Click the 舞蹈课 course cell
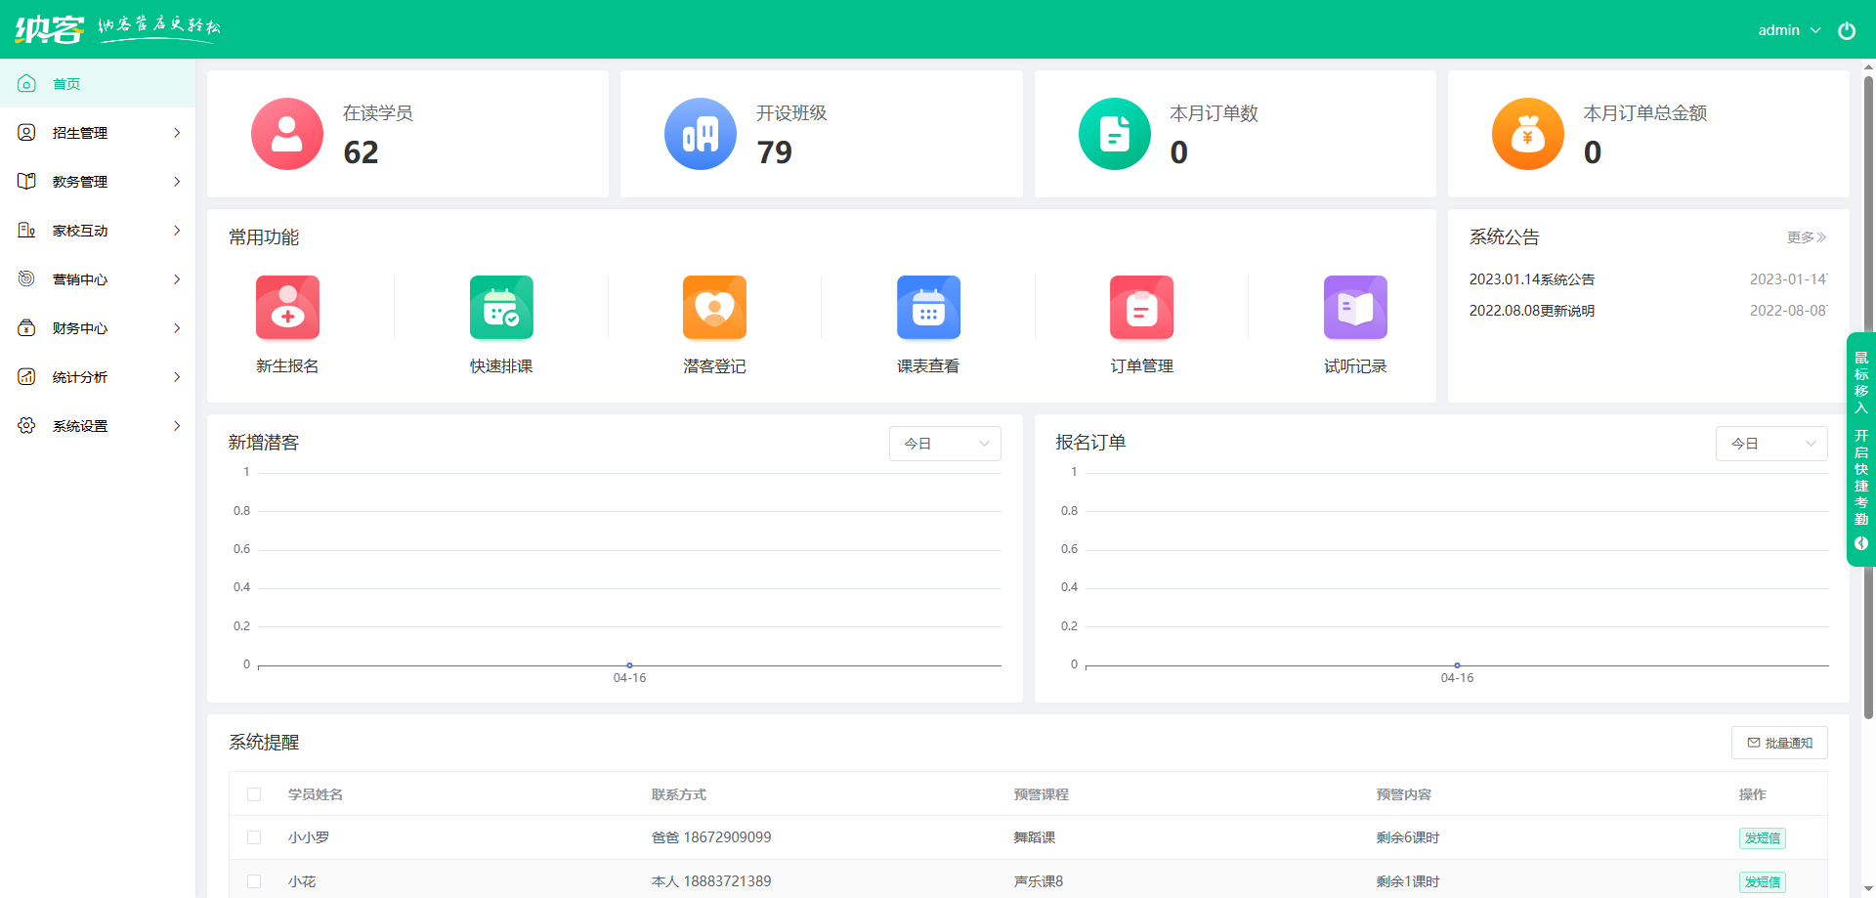 [1034, 837]
